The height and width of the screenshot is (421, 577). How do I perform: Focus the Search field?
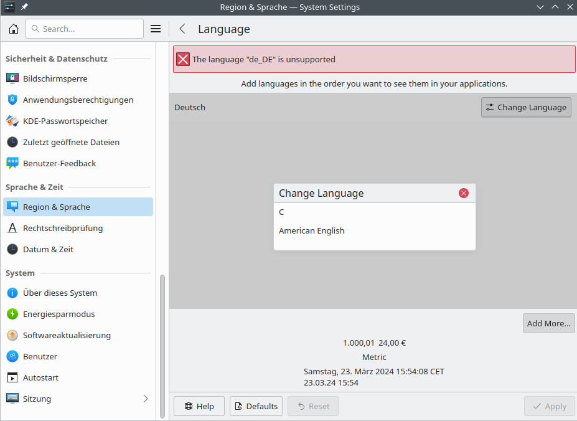pos(85,29)
